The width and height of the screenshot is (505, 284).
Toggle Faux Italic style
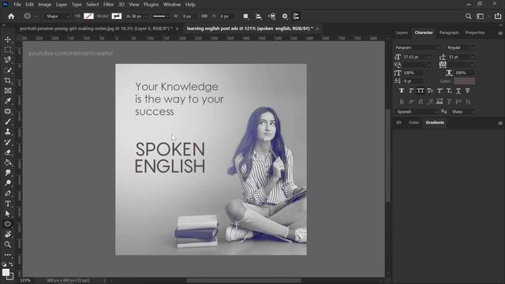(x=411, y=91)
